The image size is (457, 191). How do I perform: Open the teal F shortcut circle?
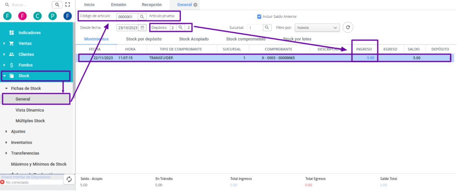[x=7, y=16]
